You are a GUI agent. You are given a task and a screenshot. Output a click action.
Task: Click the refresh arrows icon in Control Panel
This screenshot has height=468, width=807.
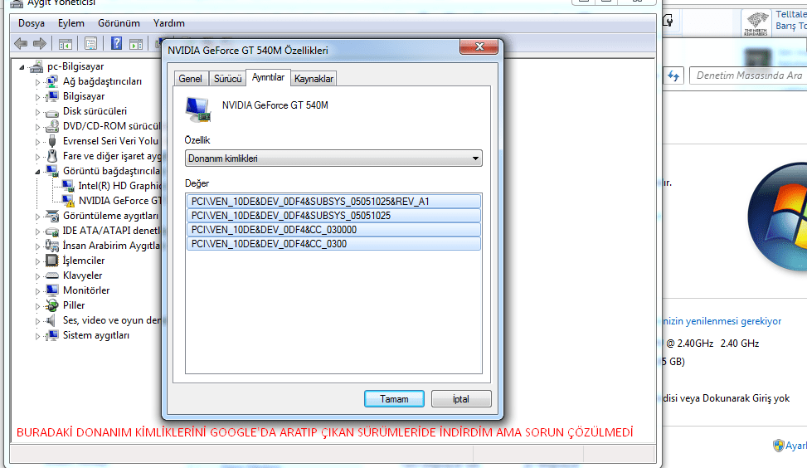coord(673,76)
